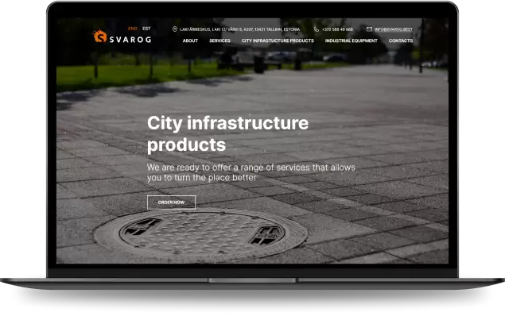Open the About menu item
Viewport: 505px width, 316px height.
(x=190, y=40)
